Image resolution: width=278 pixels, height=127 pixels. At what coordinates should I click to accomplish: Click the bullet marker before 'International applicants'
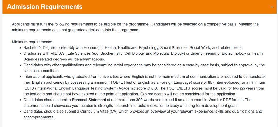pos(21,77)
